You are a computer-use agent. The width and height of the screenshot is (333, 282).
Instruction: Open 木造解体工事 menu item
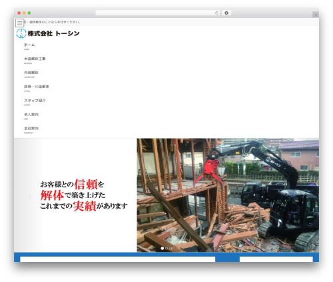(35, 61)
